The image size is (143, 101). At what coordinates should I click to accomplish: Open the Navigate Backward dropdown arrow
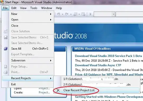(79, 14)
